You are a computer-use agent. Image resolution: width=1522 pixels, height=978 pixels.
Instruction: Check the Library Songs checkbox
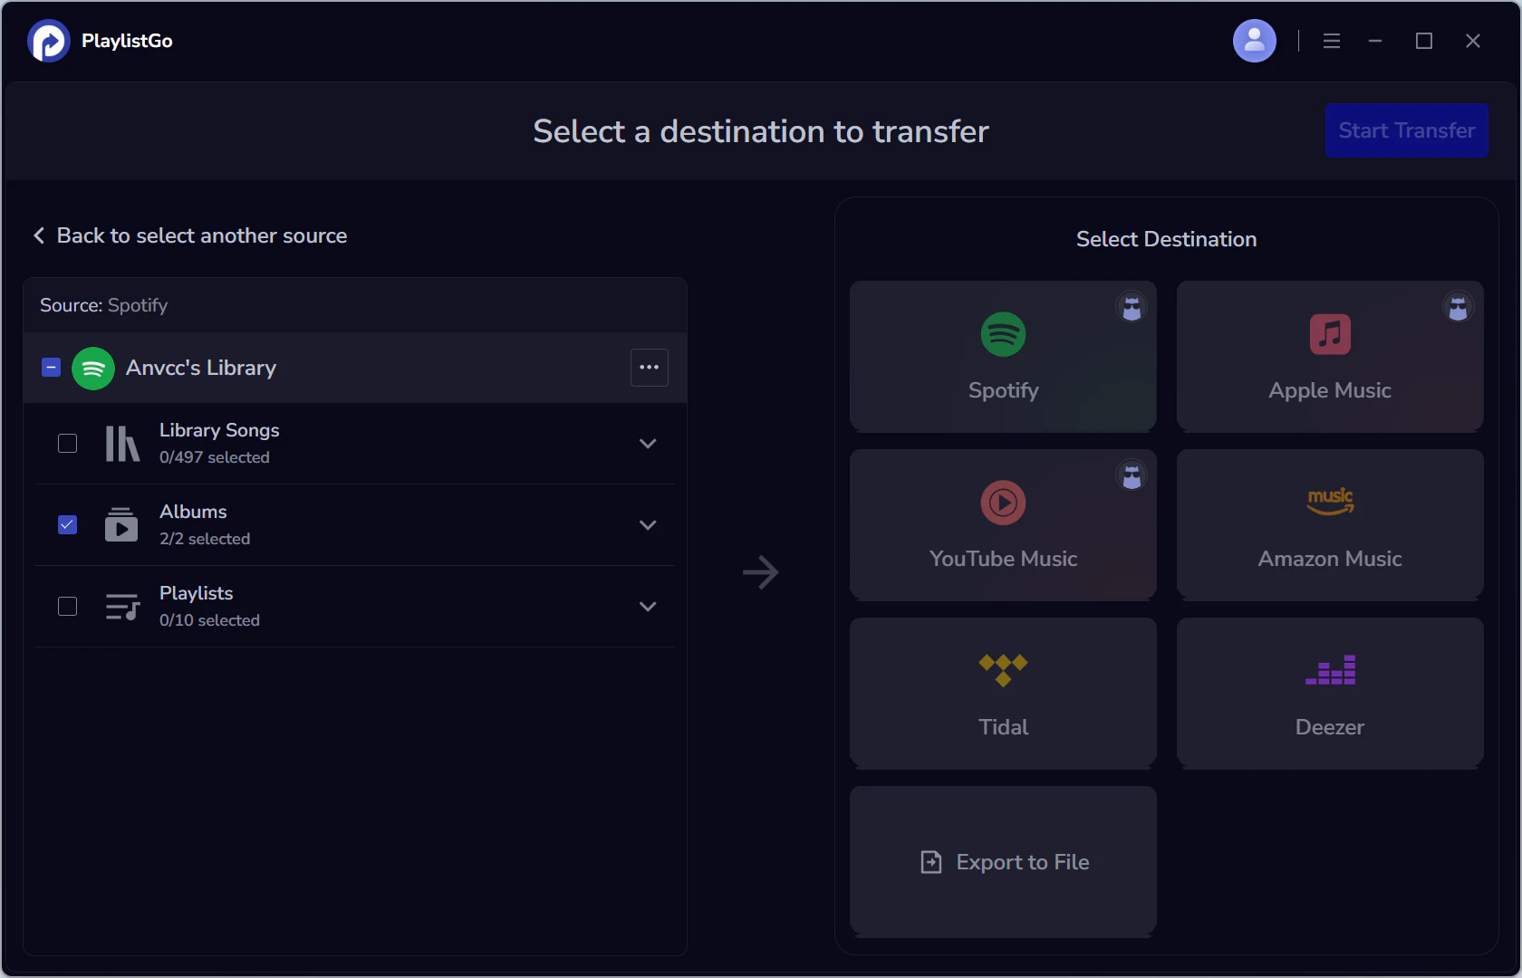pos(67,444)
